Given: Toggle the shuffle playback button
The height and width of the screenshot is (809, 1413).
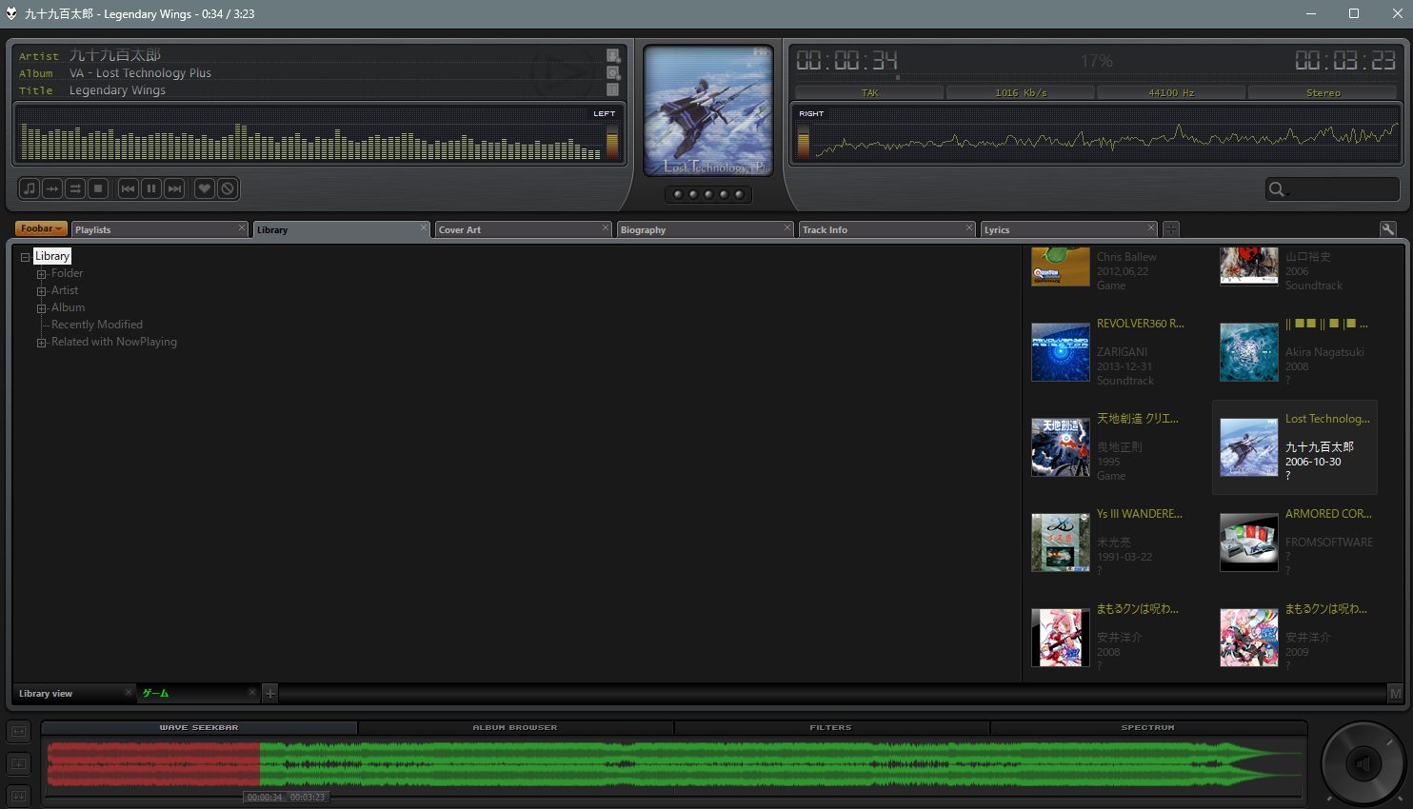Looking at the screenshot, I should click(x=75, y=188).
